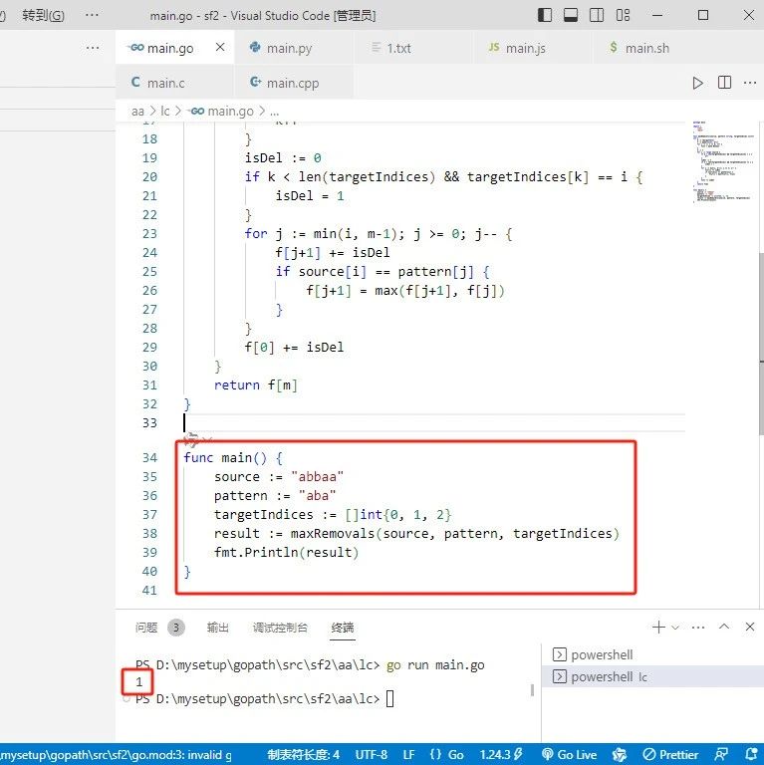This screenshot has height=765, width=764.
Task: Switch to the main.js tab
Action: 532,48
